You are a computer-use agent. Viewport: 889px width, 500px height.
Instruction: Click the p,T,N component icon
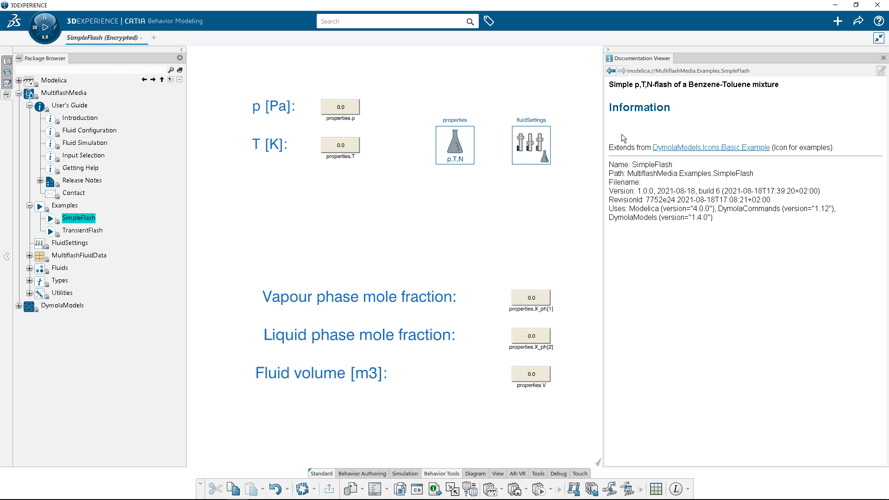[x=455, y=145]
